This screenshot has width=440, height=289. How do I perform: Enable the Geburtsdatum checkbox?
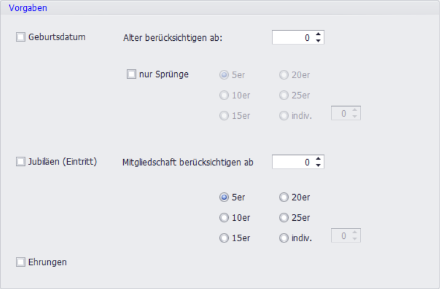tap(21, 37)
